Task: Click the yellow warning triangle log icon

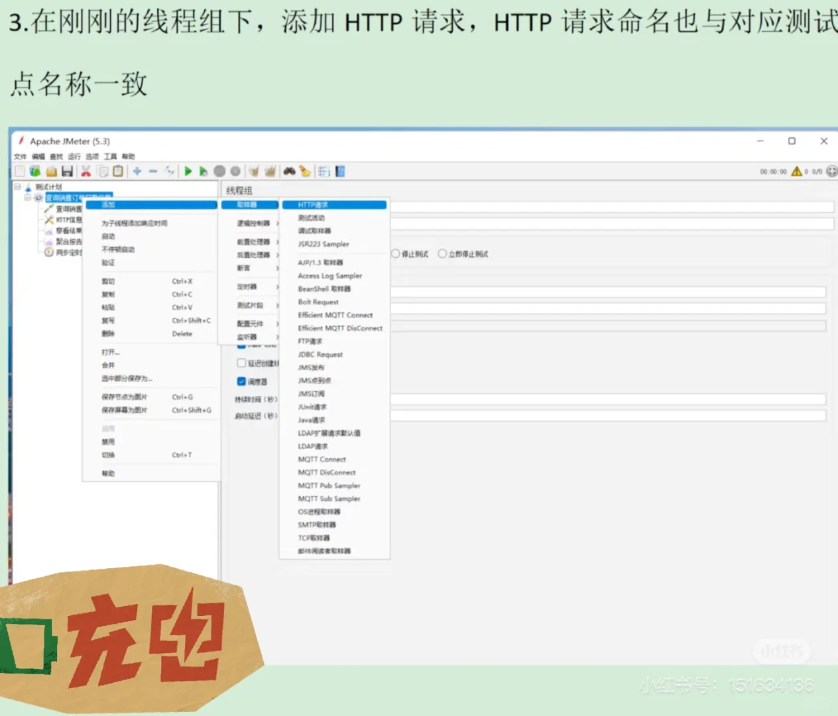Action: (796, 171)
